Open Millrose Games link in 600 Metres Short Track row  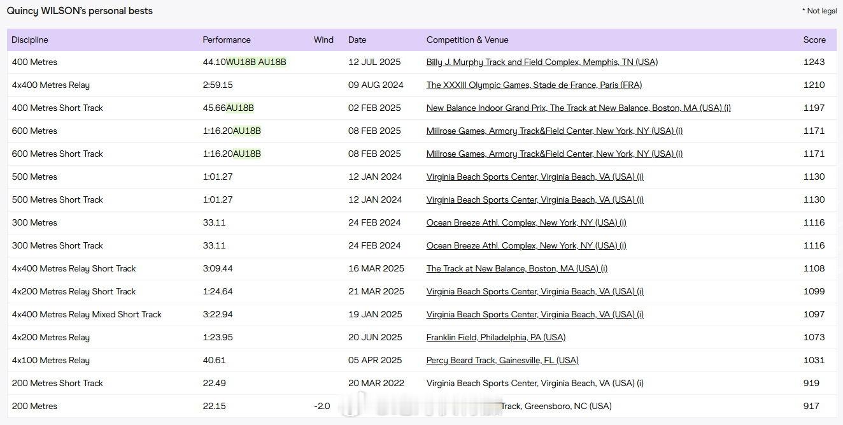pyautogui.click(x=555, y=154)
